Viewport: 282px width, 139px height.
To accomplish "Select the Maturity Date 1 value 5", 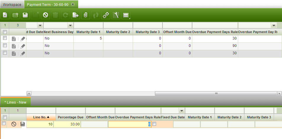I will pyautogui.click(x=88, y=38).
